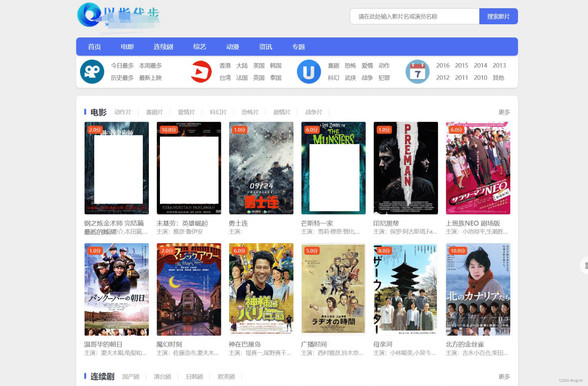This screenshot has height=386, width=588.
Task: Select 恐怖片 movie category tab
Action: [x=250, y=112]
